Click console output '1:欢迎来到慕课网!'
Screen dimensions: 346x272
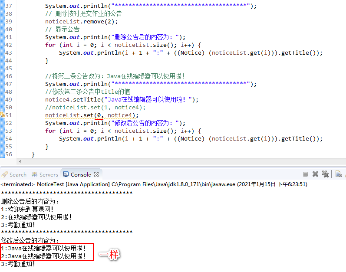(27, 209)
